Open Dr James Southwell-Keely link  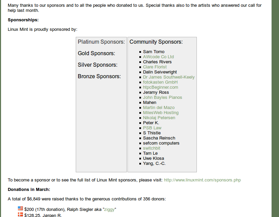pyautogui.click(x=169, y=77)
